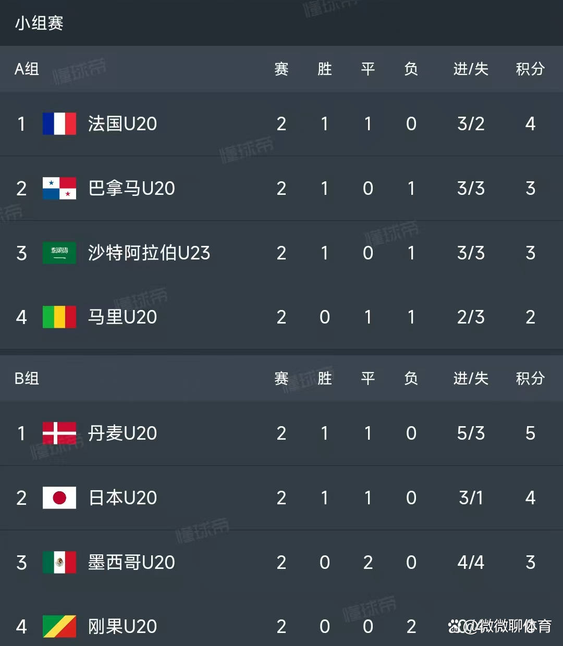Tap the Denmark flag icon
This screenshot has width=563, height=646.
coord(59,433)
